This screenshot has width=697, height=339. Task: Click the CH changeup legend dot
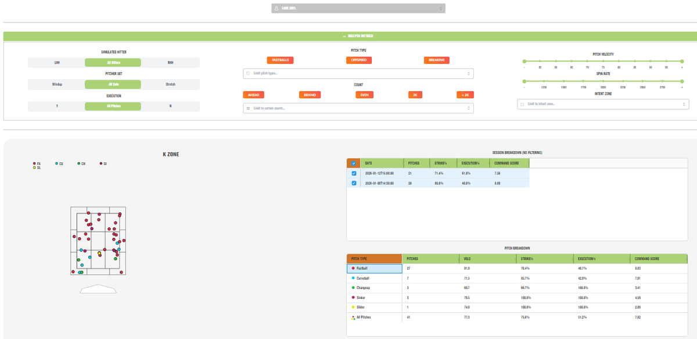pyautogui.click(x=78, y=164)
